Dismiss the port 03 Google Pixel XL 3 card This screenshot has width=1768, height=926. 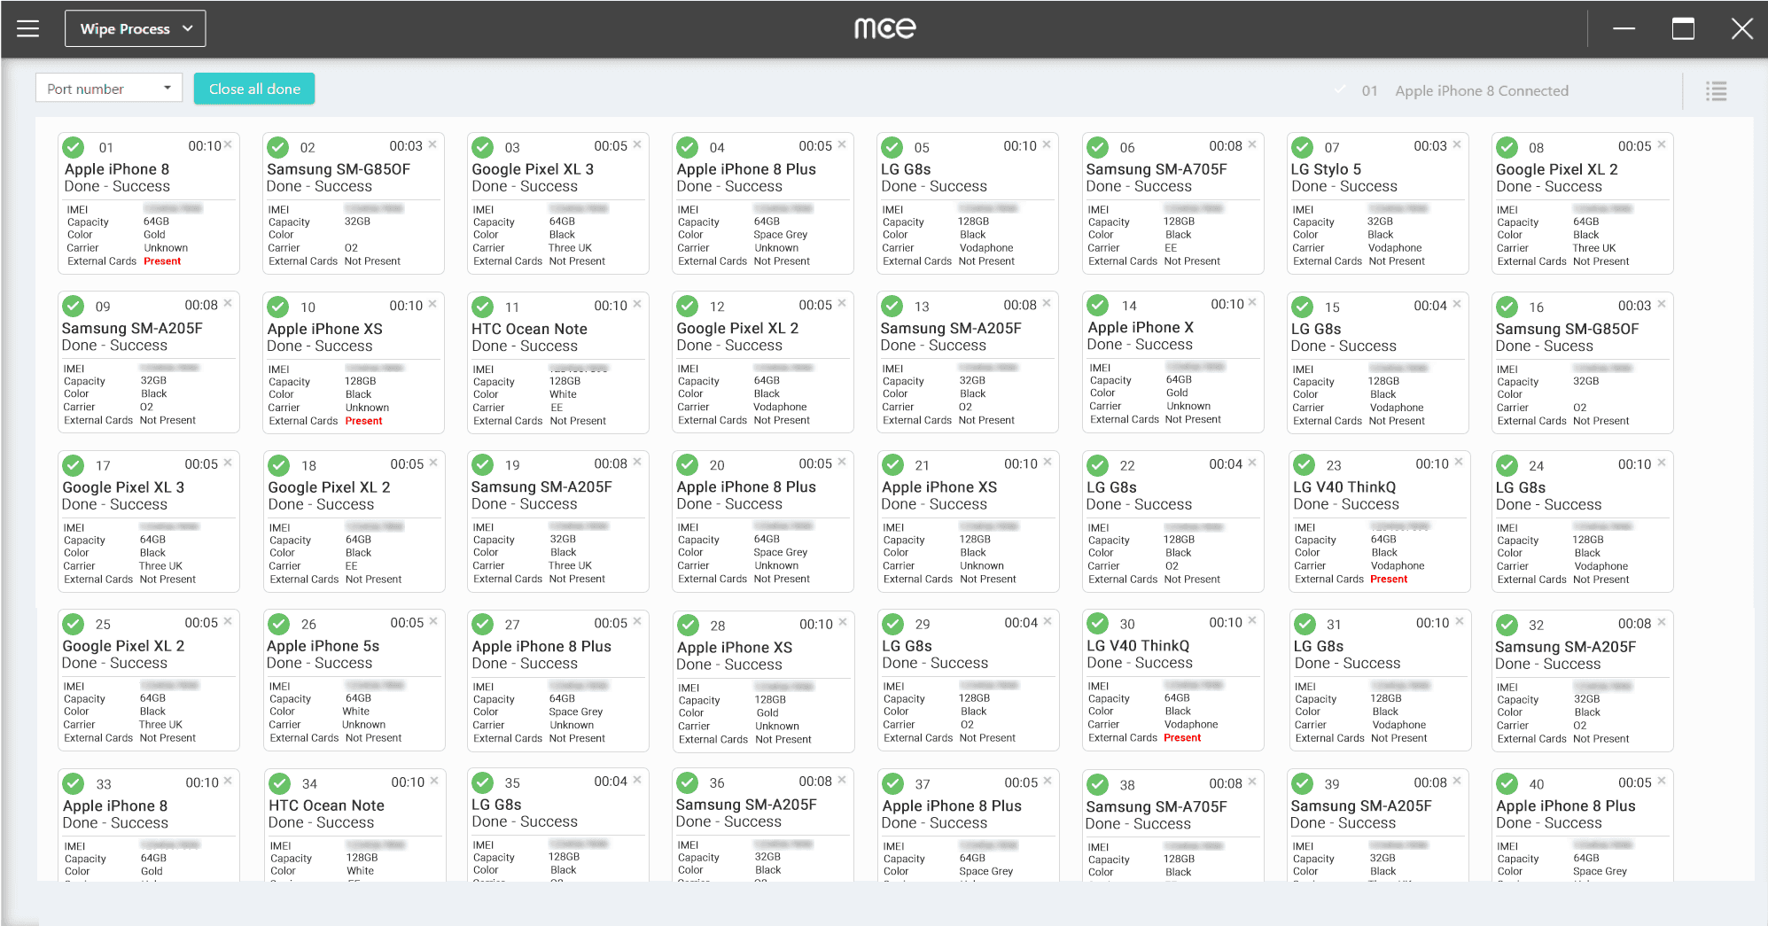tap(638, 144)
